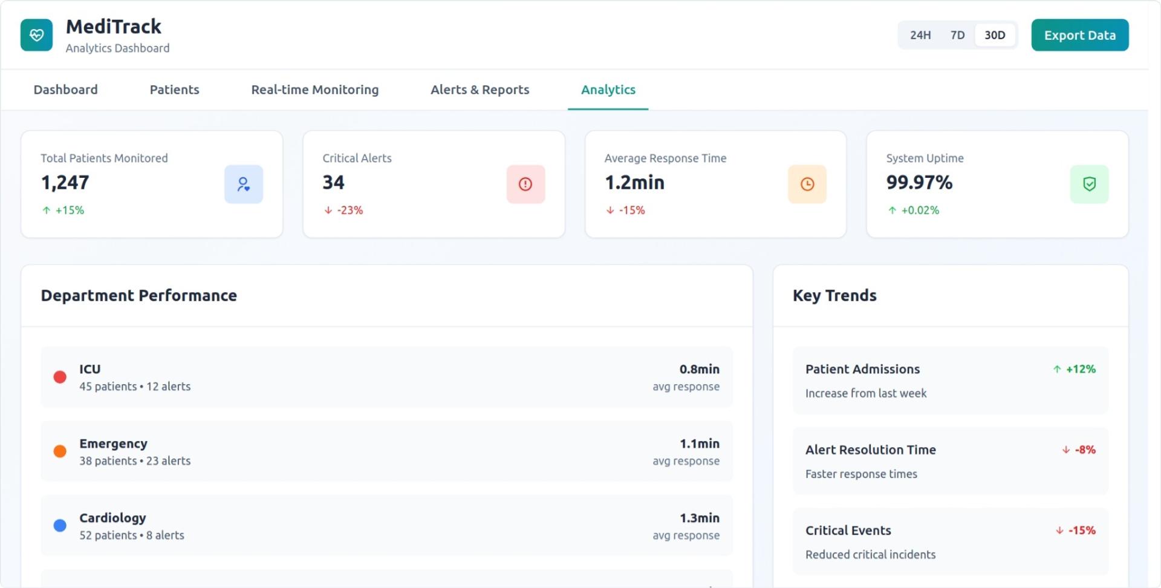Screen dimensions: 1161x588
Task: Click the 1,247 total patients value
Action: point(65,182)
